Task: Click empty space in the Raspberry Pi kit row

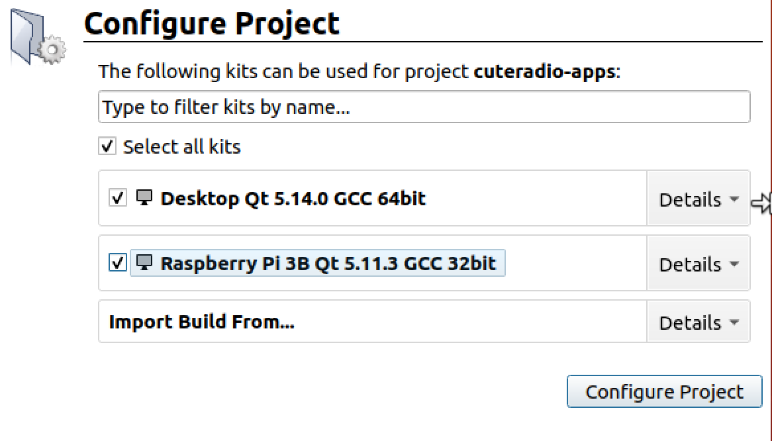Action: (575, 264)
